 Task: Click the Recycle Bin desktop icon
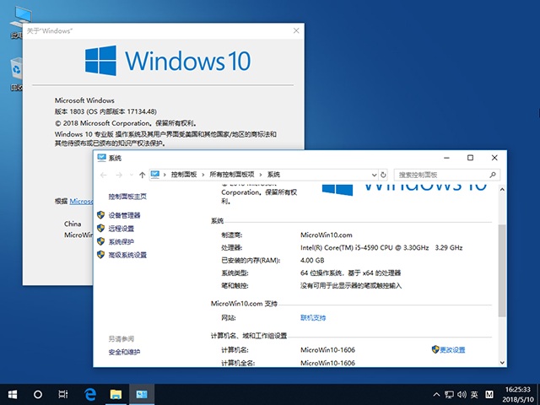[x=16, y=73]
